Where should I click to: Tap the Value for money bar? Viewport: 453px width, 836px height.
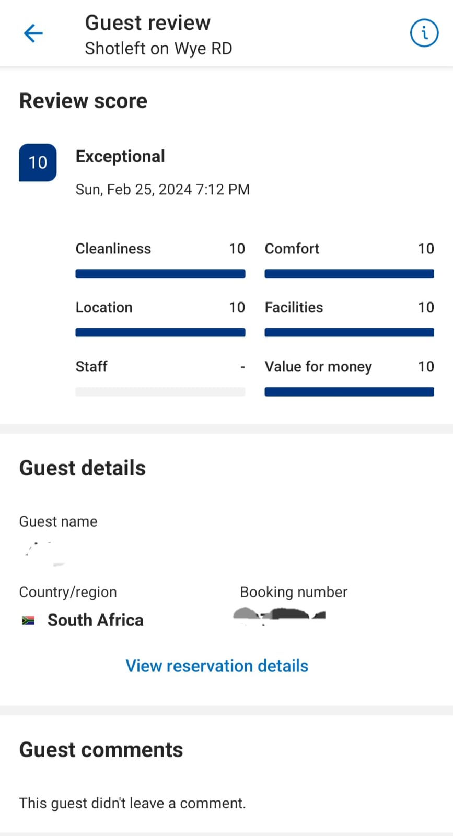(x=349, y=391)
